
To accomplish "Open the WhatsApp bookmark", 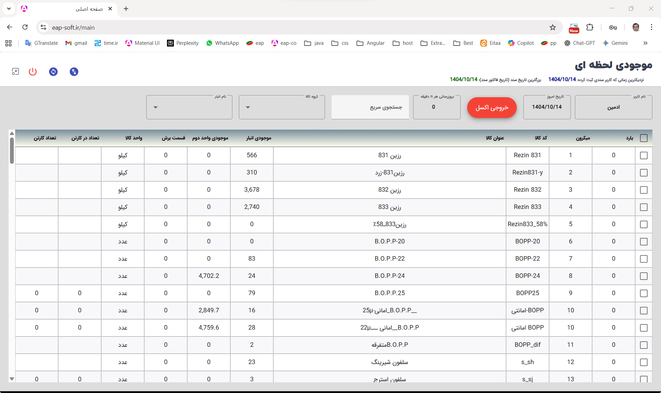I will point(222,43).
